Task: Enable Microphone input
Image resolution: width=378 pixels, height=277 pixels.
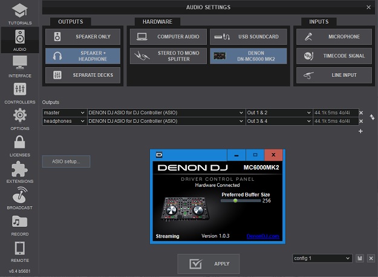Action: coord(334,37)
